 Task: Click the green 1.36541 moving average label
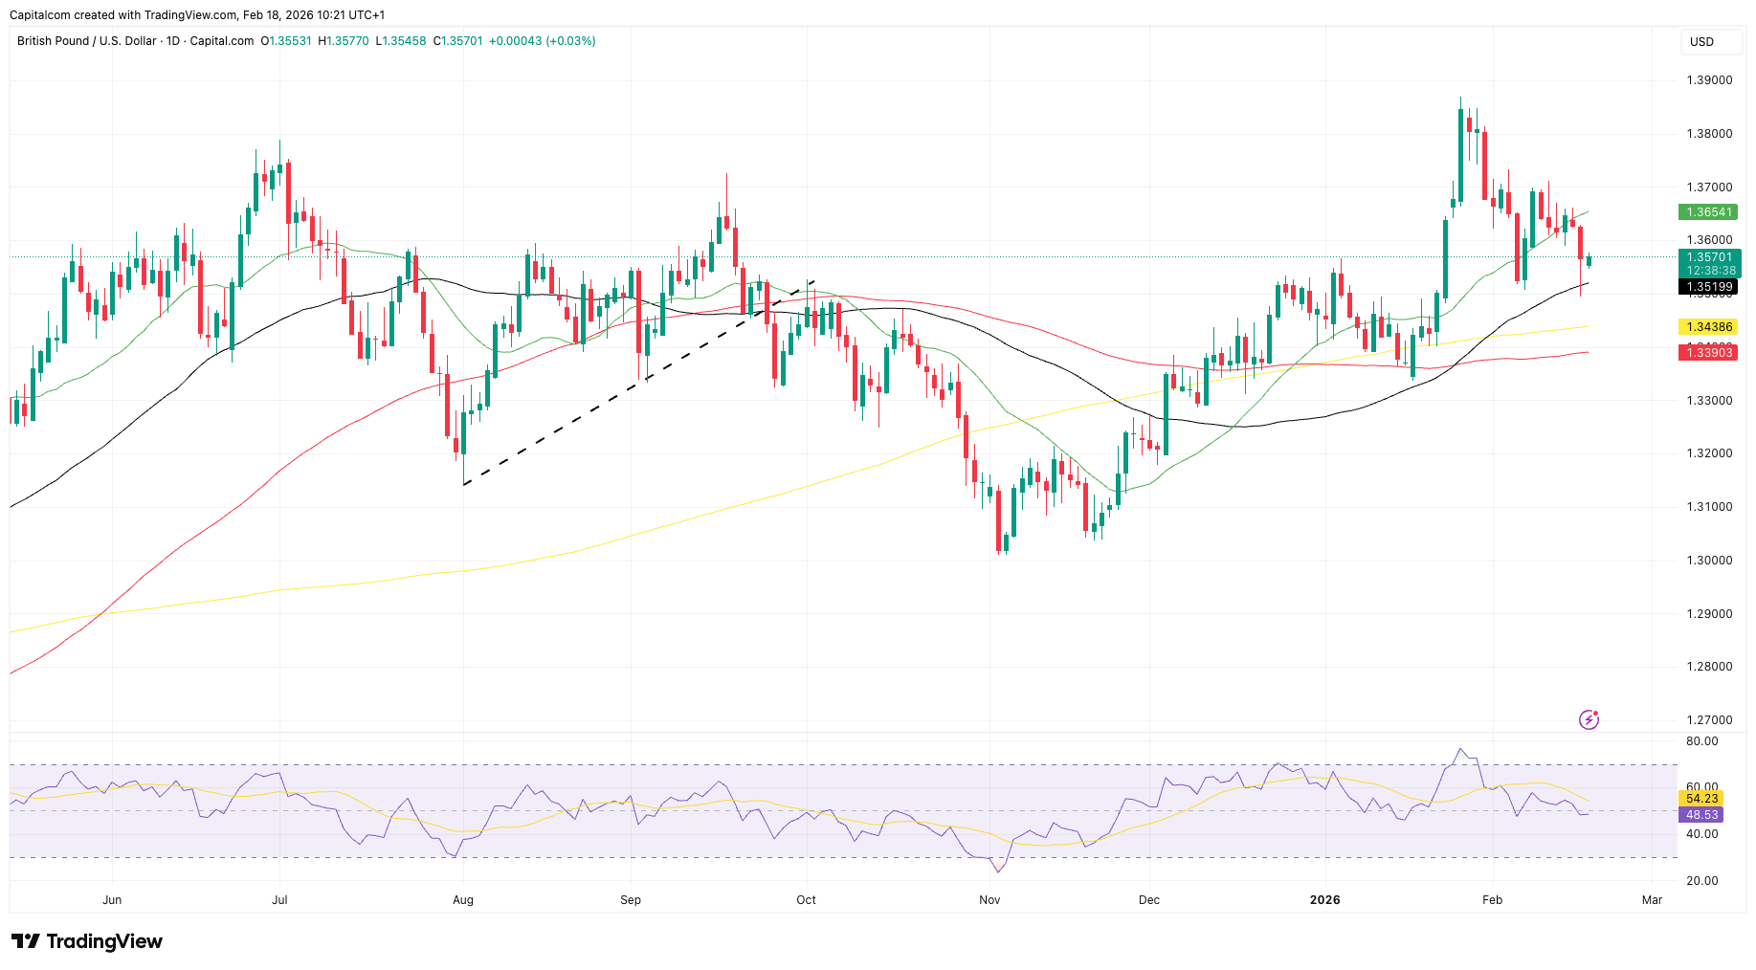coord(1708,212)
